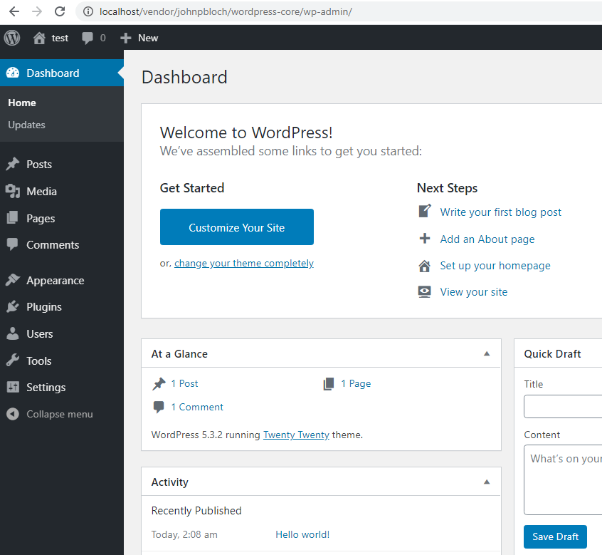Click the Tools wrench icon

[x=12, y=361]
